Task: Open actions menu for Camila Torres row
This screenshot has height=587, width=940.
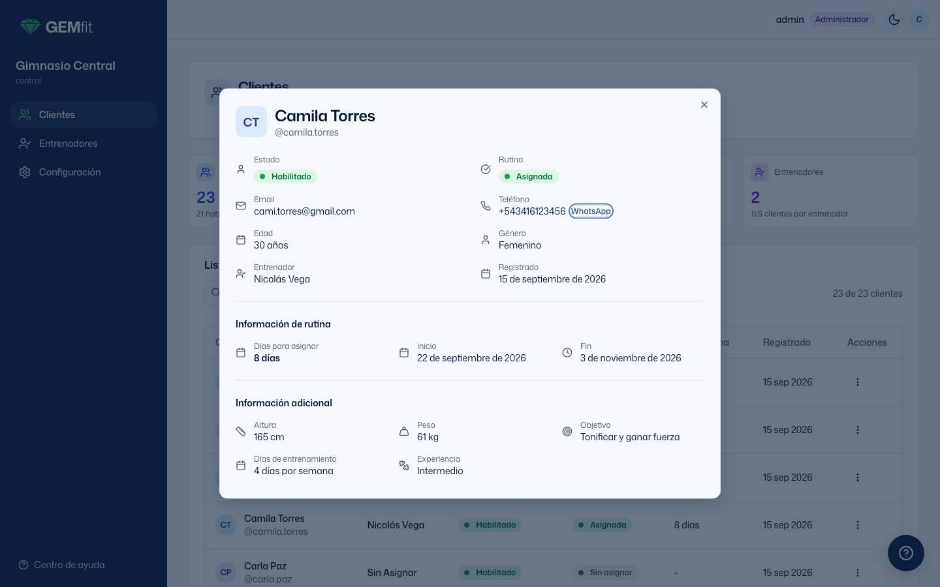Action: (x=858, y=525)
